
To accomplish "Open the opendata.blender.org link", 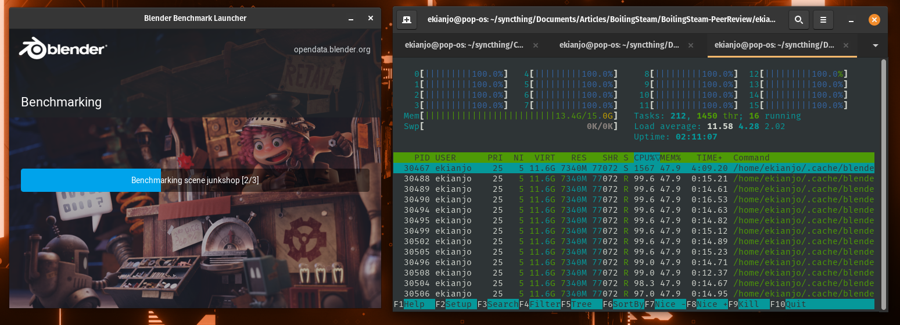I will [x=332, y=49].
